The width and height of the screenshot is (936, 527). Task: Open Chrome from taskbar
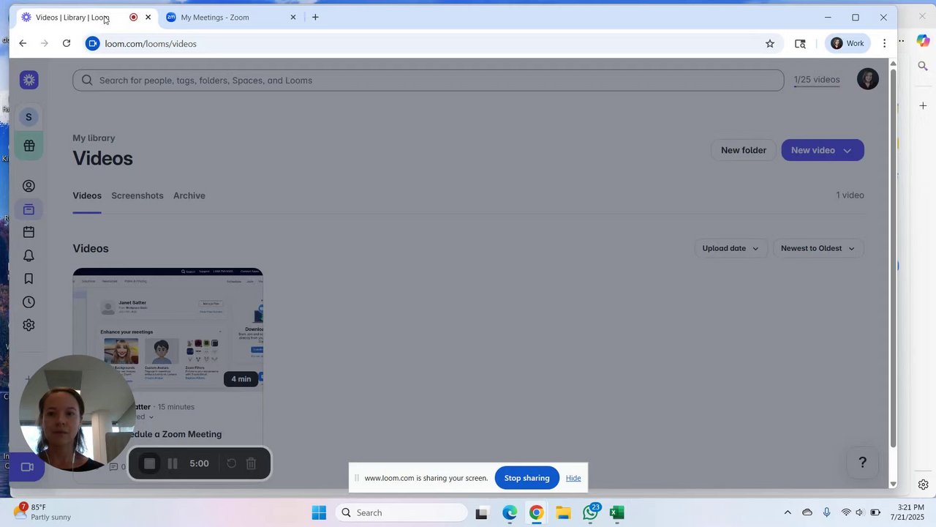click(x=536, y=513)
